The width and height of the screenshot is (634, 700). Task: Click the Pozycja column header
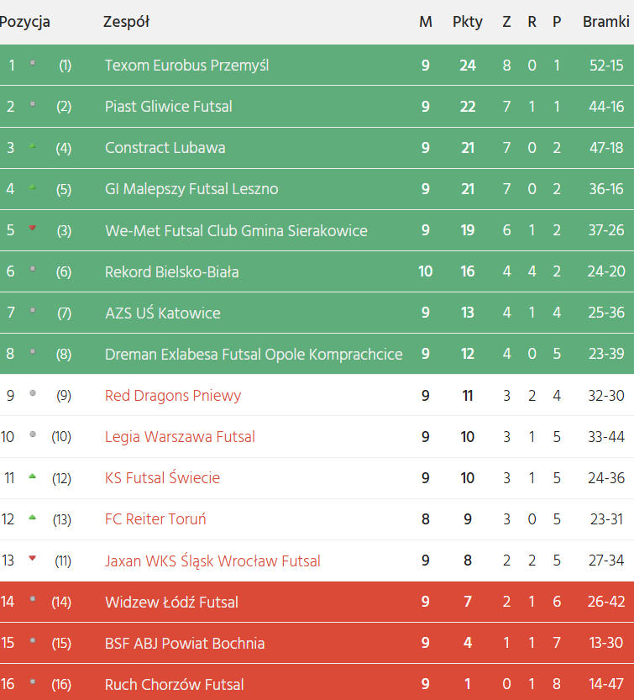click(25, 22)
